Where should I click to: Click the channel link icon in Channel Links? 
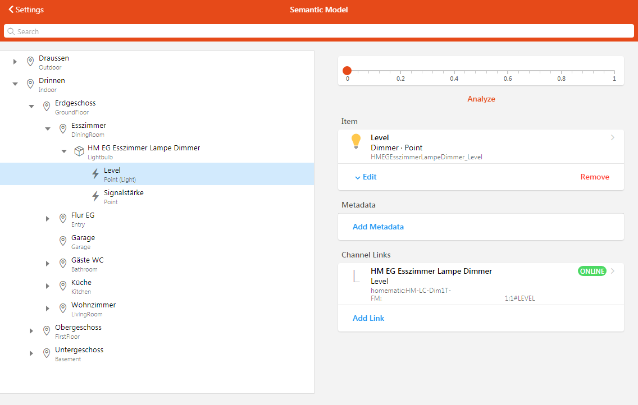point(356,276)
